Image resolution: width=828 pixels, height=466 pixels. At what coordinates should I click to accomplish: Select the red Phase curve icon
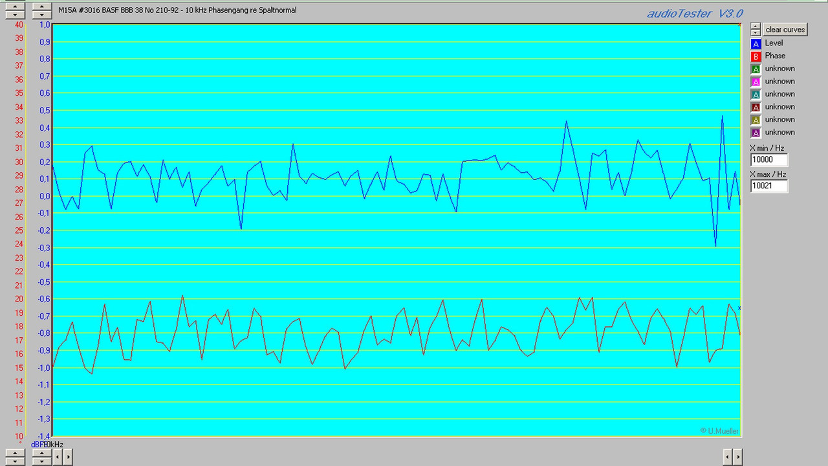pos(756,56)
